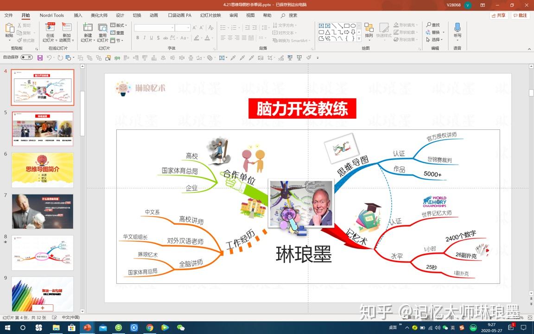Click the Italic formatting icon
The image size is (534, 334).
(x=145, y=38)
